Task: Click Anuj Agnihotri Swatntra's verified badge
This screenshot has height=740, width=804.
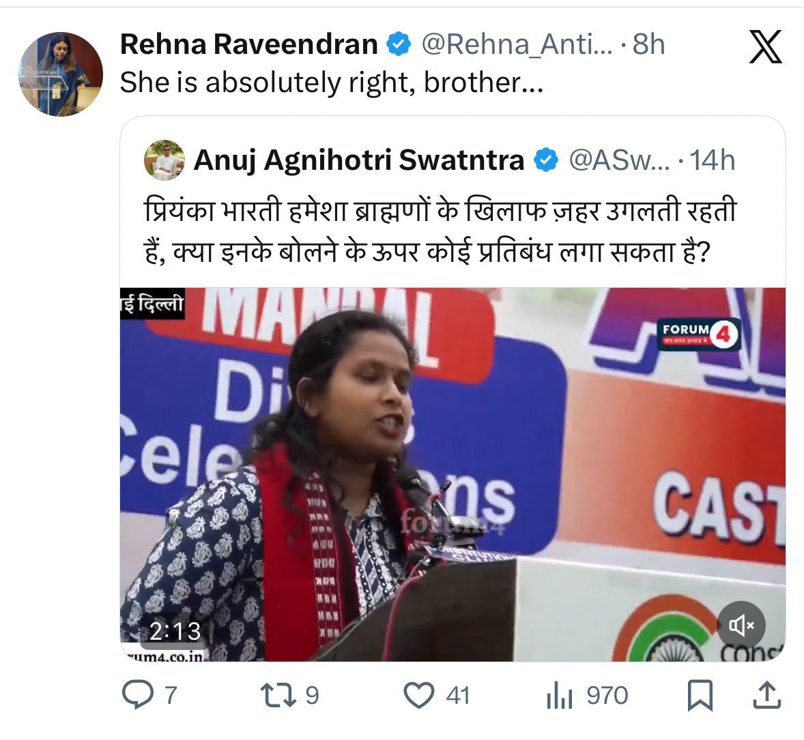Action: [x=546, y=160]
